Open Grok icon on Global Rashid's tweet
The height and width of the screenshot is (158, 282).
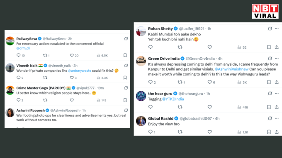[270, 118]
